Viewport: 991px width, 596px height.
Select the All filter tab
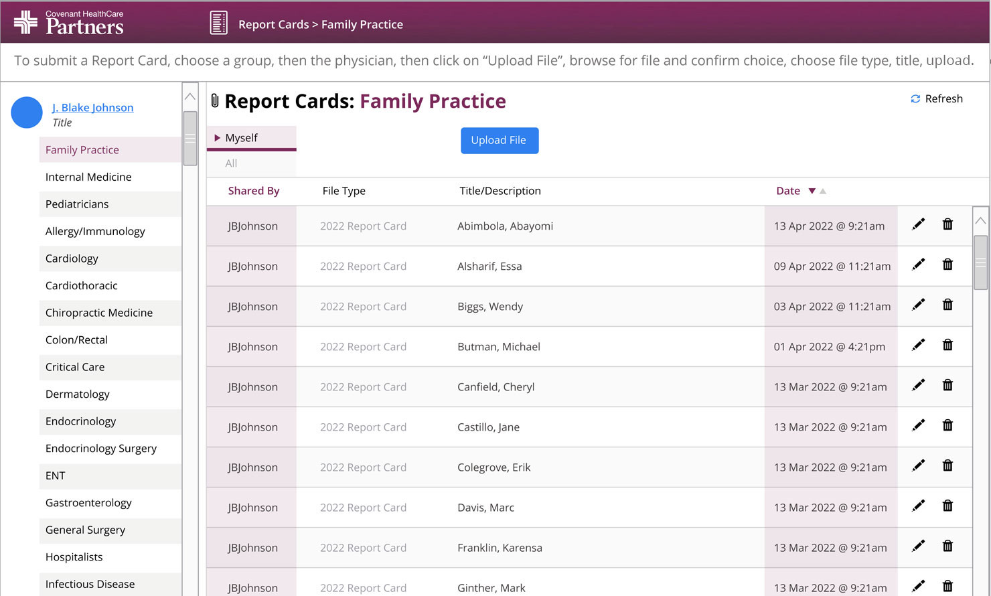coord(251,163)
